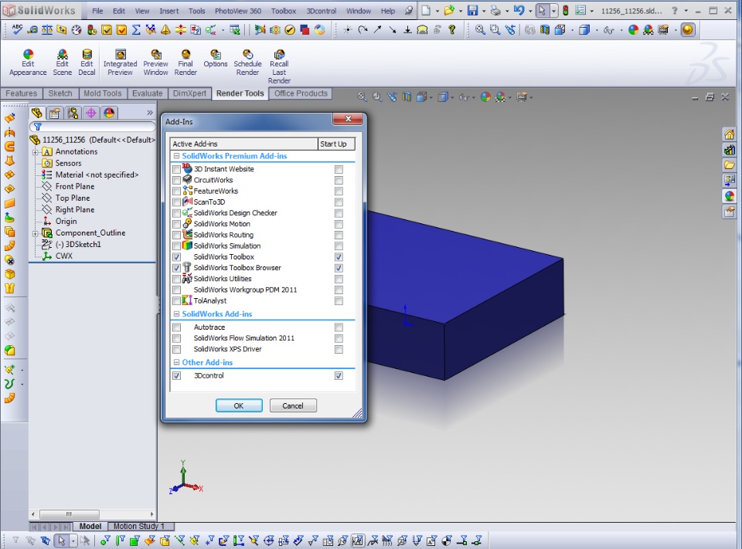Open Edit Scene tool

pyautogui.click(x=63, y=63)
